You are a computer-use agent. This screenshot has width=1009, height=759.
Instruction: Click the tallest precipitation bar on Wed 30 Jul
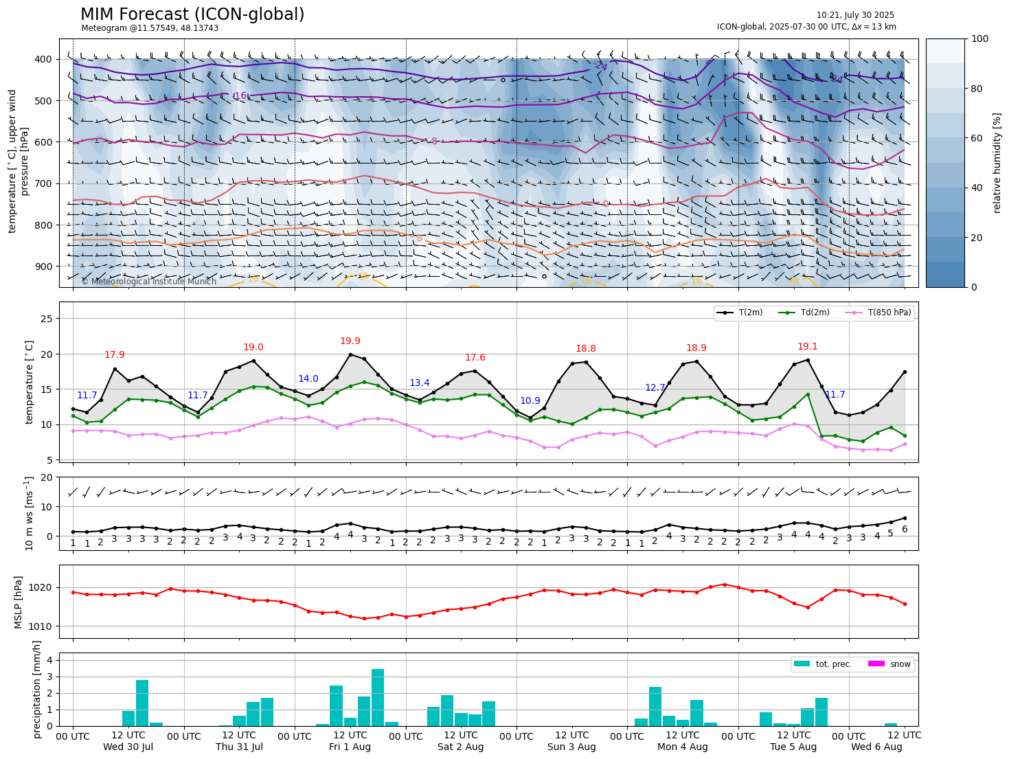pyautogui.click(x=142, y=703)
